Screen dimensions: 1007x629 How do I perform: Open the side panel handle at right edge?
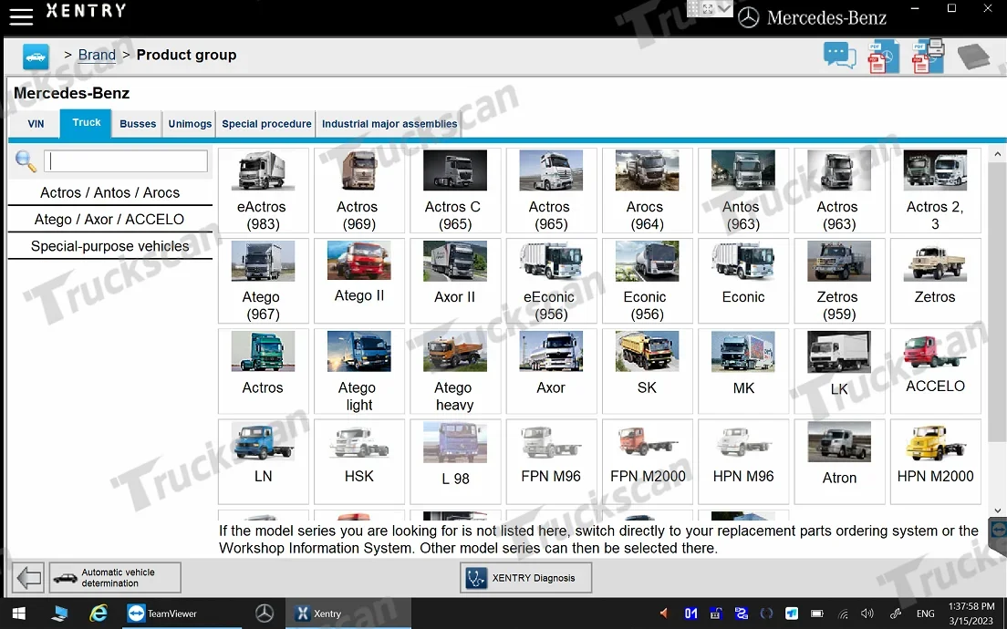click(x=998, y=538)
